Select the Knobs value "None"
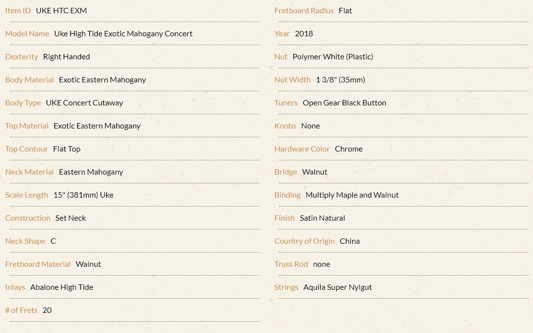Image resolution: width=533 pixels, height=333 pixels. click(310, 126)
